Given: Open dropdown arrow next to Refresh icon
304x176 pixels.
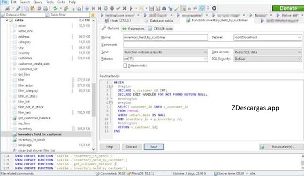Looking at the screenshot, I should [61, 8].
